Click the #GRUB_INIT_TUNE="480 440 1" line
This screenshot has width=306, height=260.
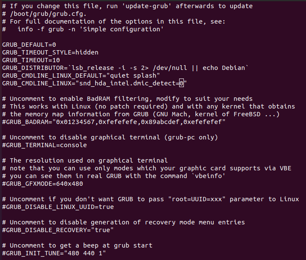pos(54,253)
